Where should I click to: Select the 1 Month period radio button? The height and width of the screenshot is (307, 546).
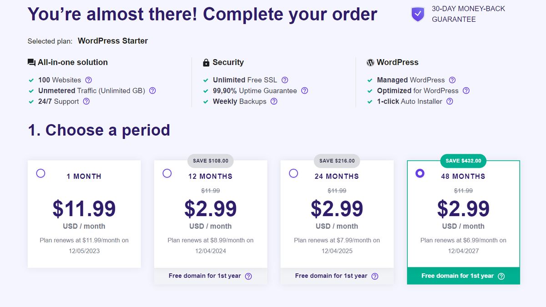(x=40, y=173)
